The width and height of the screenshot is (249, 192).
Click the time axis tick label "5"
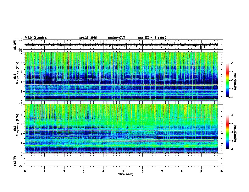[x=123, y=171]
